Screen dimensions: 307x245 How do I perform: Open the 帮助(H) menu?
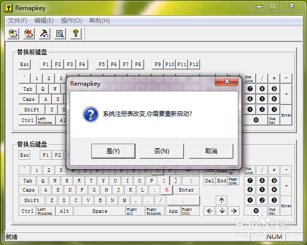pyautogui.click(x=99, y=21)
